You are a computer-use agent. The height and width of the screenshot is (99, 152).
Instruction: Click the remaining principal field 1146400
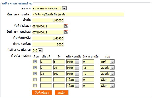[x=48, y=38]
